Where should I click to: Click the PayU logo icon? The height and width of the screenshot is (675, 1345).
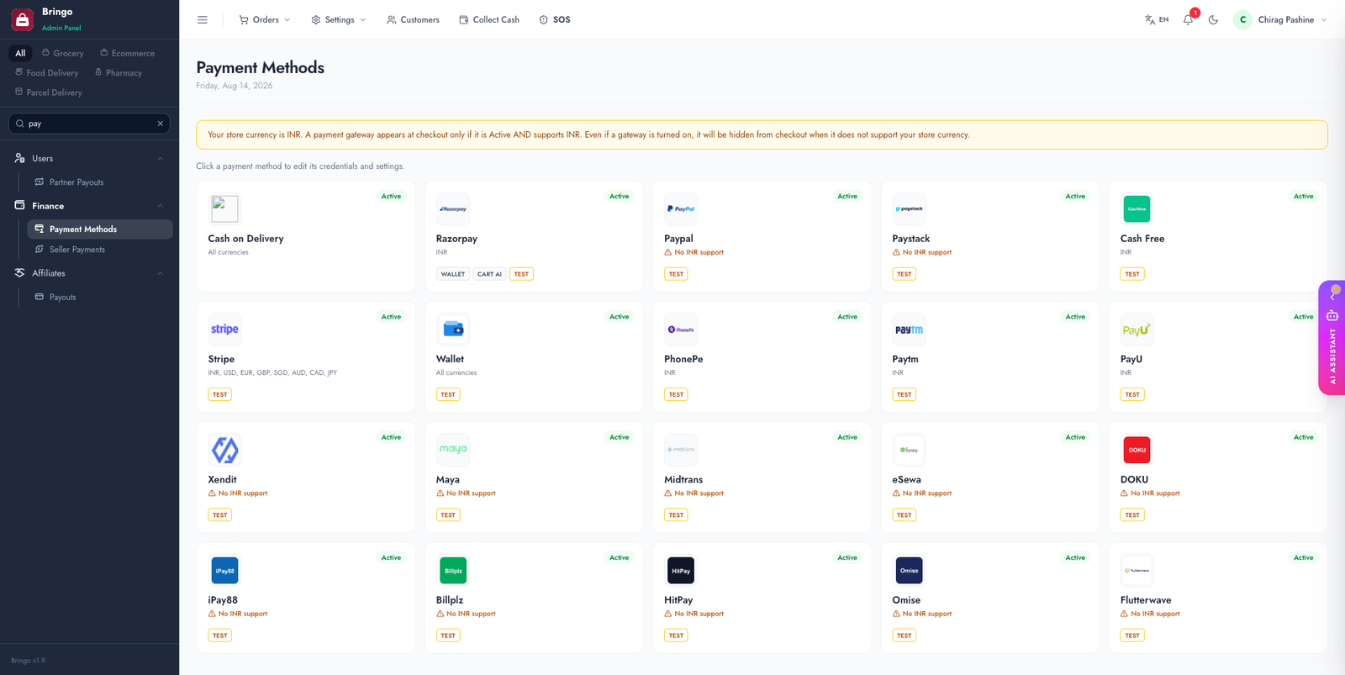coord(1137,330)
